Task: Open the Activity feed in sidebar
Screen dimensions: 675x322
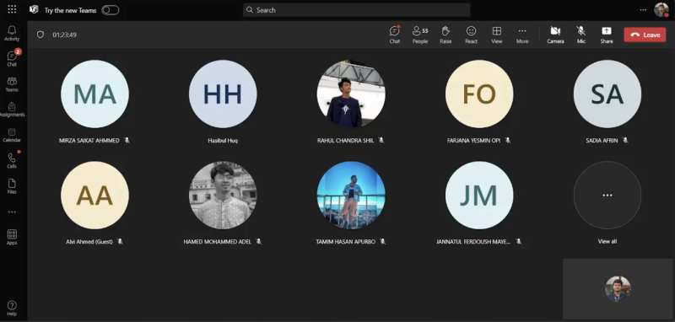Action: 12,33
